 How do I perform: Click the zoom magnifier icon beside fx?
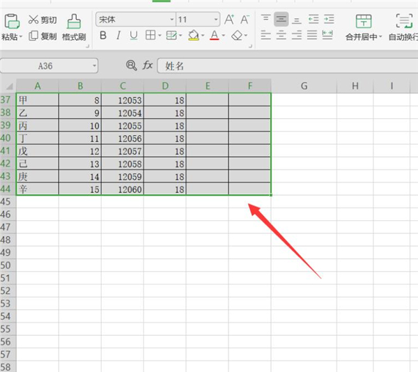131,65
